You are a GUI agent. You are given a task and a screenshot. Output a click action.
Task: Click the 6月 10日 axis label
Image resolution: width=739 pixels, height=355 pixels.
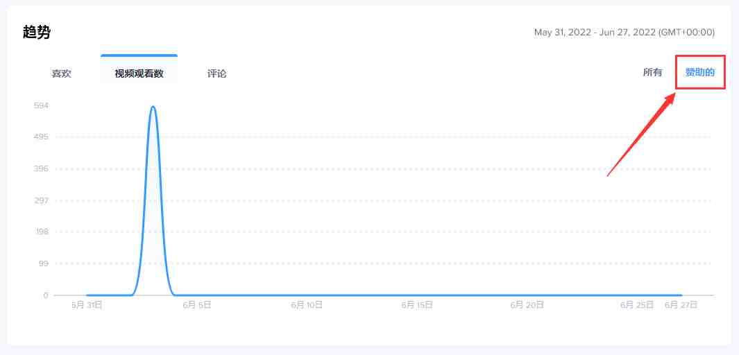(x=307, y=304)
